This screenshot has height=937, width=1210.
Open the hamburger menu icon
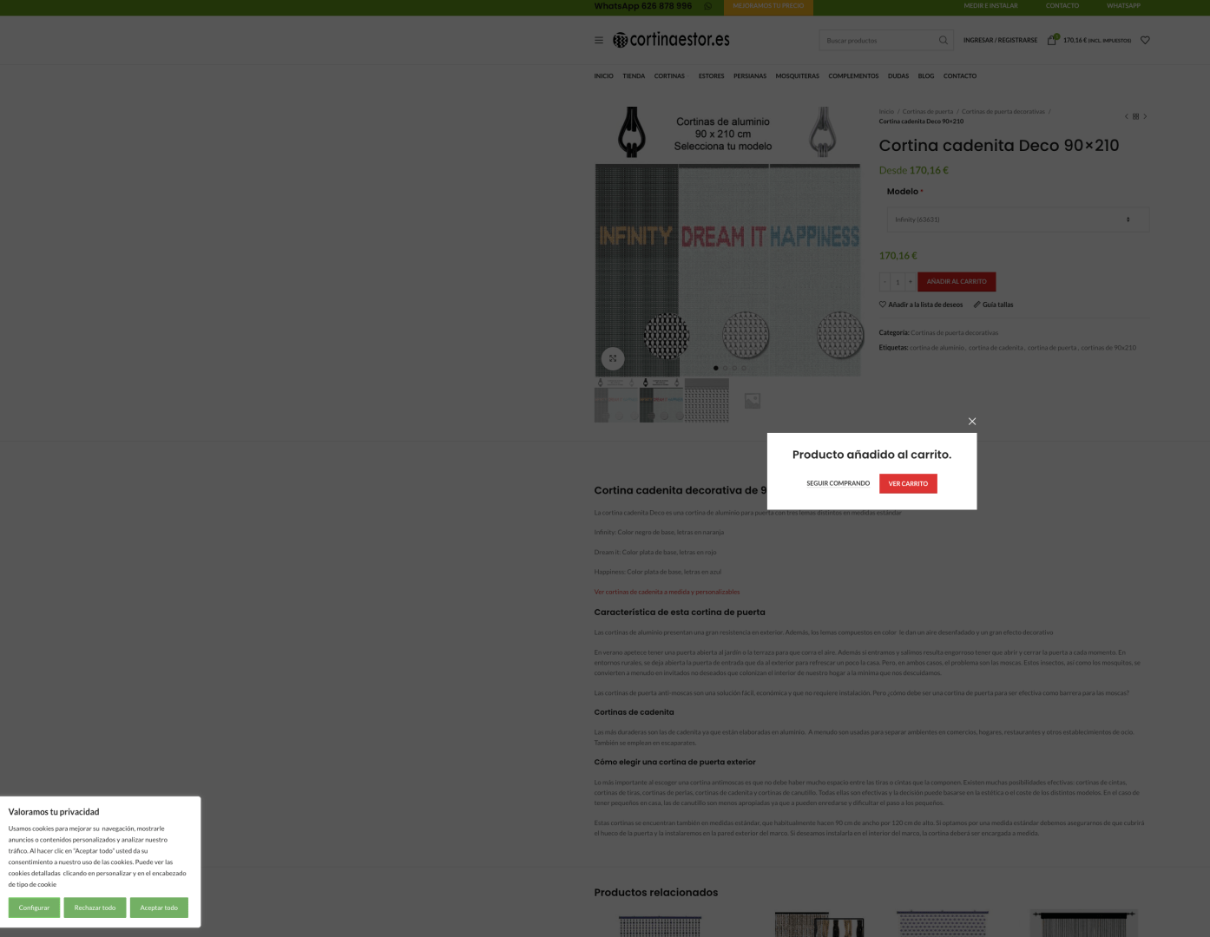[x=598, y=40]
